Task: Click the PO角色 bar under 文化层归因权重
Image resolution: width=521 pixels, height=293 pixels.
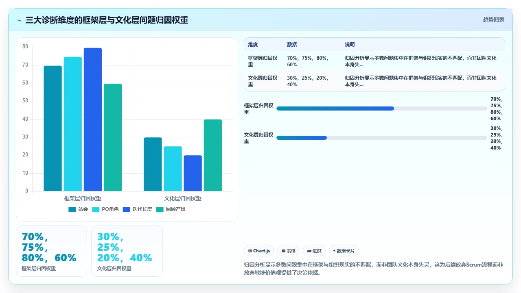Action: pos(173,169)
